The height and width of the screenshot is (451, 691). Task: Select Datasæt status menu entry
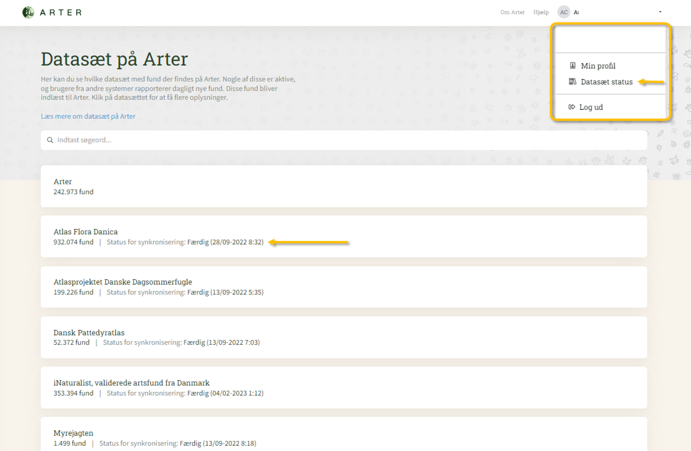pyautogui.click(x=606, y=82)
